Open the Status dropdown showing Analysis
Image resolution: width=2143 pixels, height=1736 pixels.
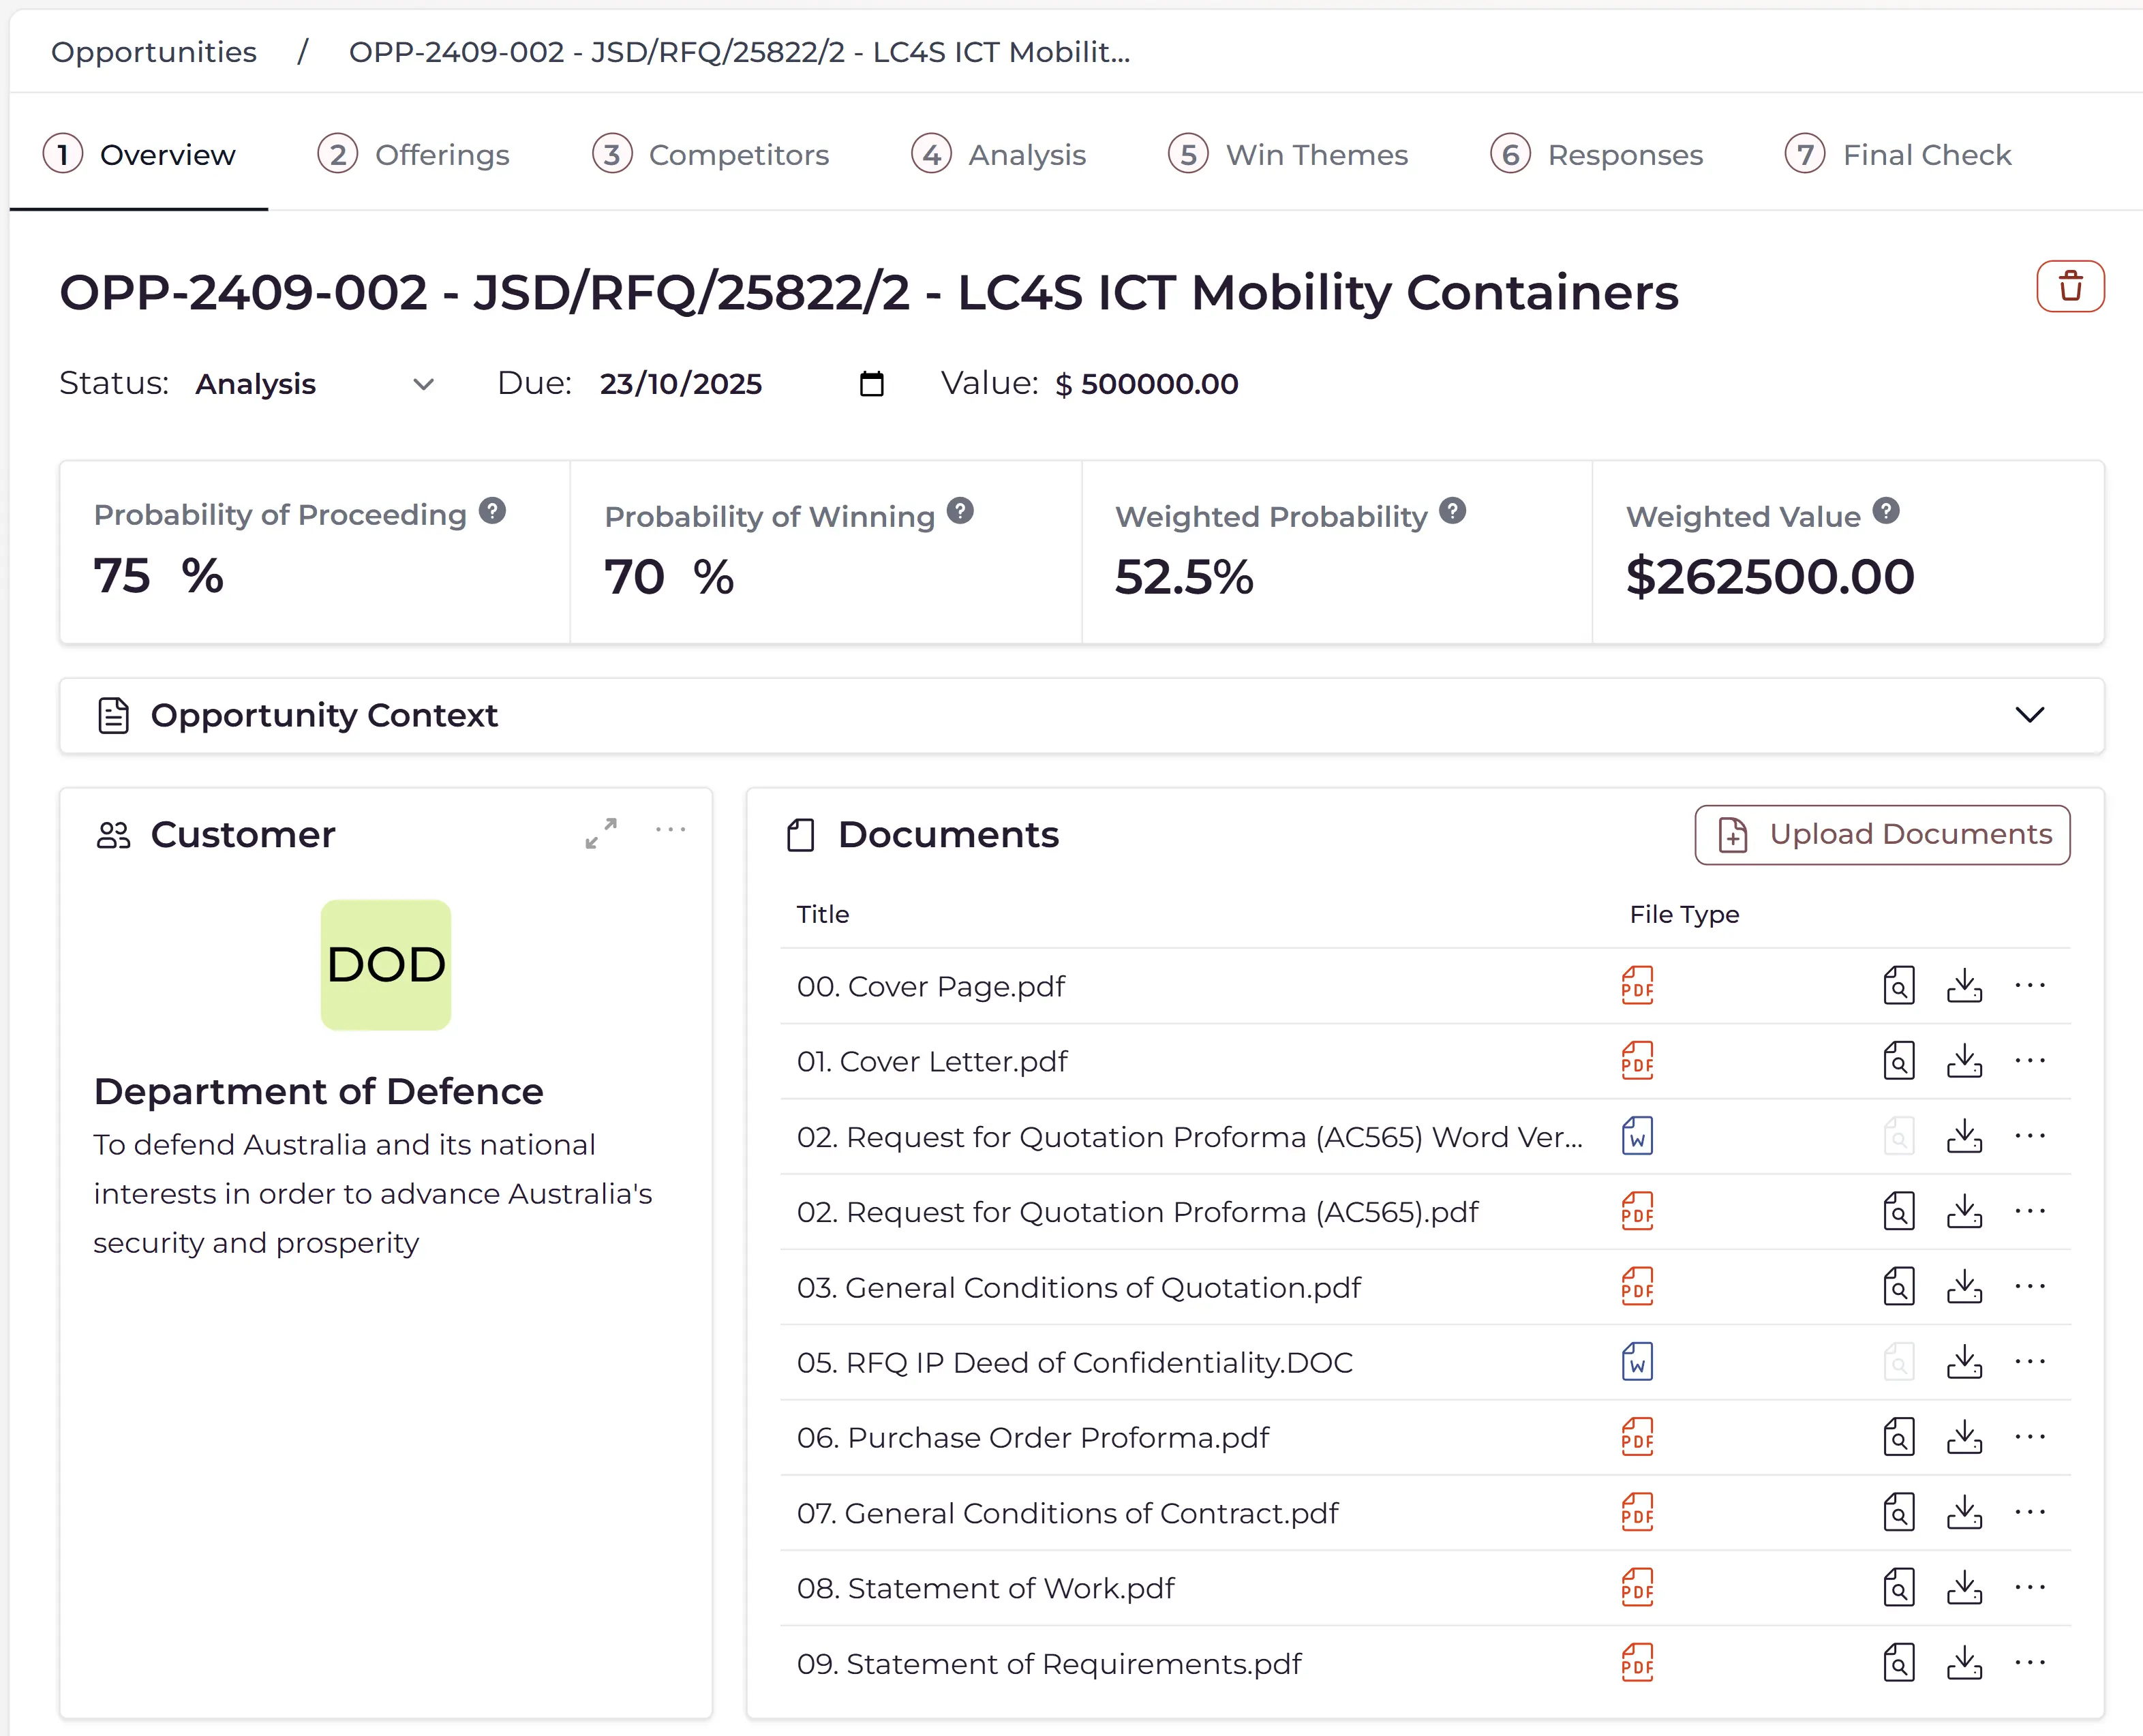[x=315, y=384]
